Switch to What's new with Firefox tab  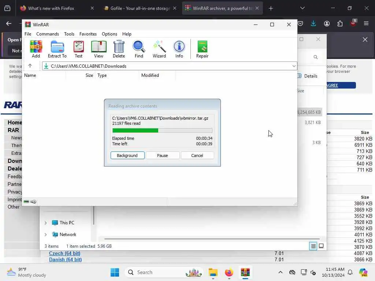pyautogui.click(x=51, y=8)
